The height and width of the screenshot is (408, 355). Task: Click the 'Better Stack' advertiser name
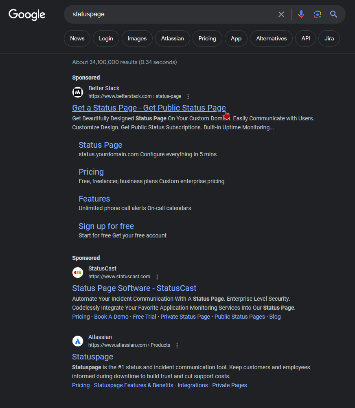pyautogui.click(x=104, y=88)
